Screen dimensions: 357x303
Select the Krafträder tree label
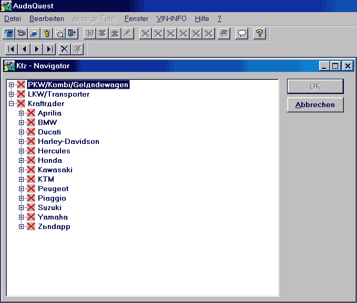pos(46,103)
